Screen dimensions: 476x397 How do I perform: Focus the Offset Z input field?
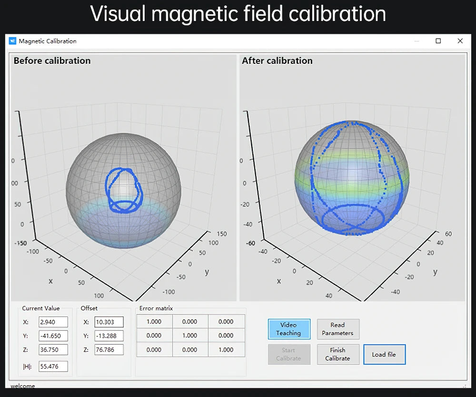pyautogui.click(x=109, y=349)
